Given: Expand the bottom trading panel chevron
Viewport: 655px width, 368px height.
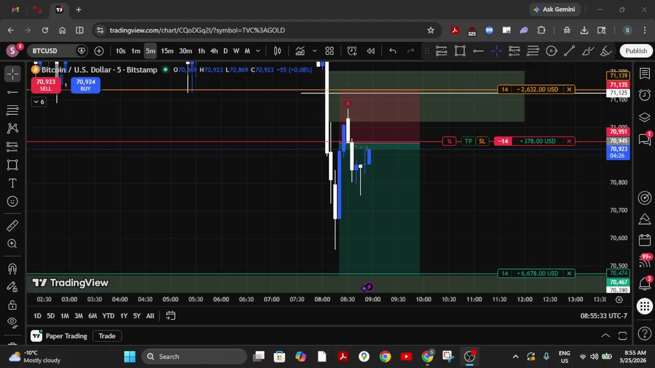Looking at the screenshot, I should click(605, 336).
